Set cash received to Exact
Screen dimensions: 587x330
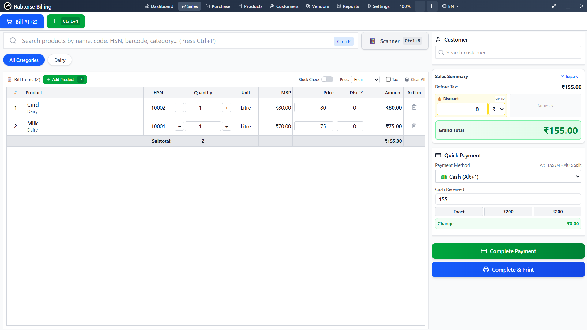coord(459,212)
